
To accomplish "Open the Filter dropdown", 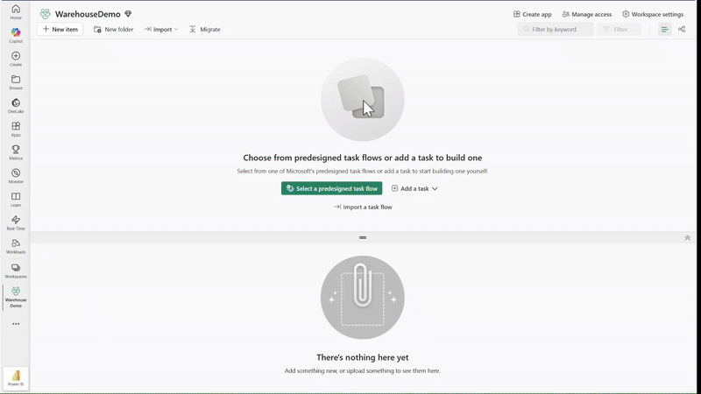I will click(620, 30).
